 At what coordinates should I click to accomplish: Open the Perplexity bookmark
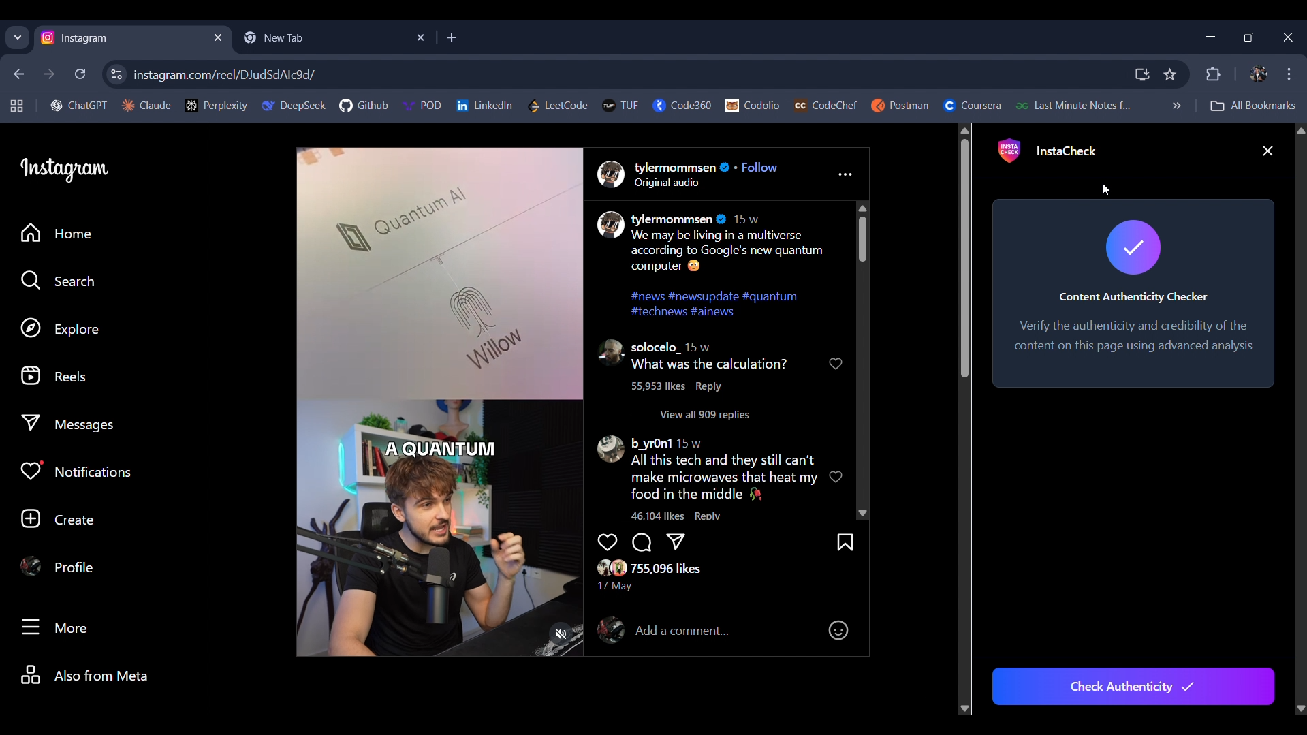click(x=217, y=106)
